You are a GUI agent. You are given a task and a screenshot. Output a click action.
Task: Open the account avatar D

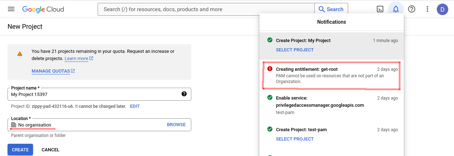click(442, 9)
